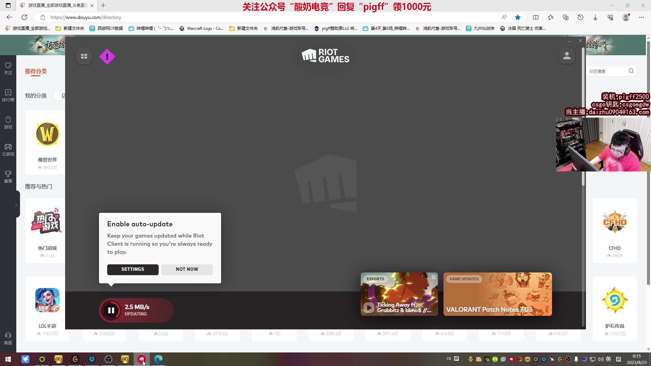
Task: Reload the Douyu page
Action: [x=24, y=17]
